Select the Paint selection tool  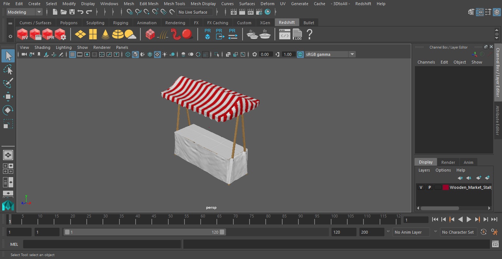(x=8, y=83)
